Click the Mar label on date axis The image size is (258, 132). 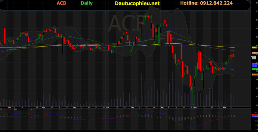pos(162,107)
